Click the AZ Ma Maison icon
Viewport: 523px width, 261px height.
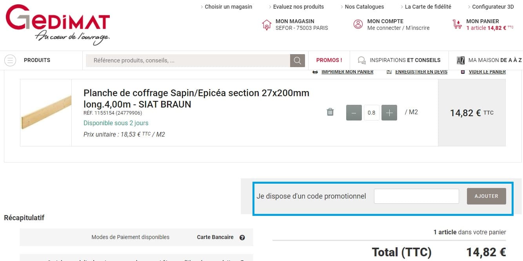pos(461,60)
